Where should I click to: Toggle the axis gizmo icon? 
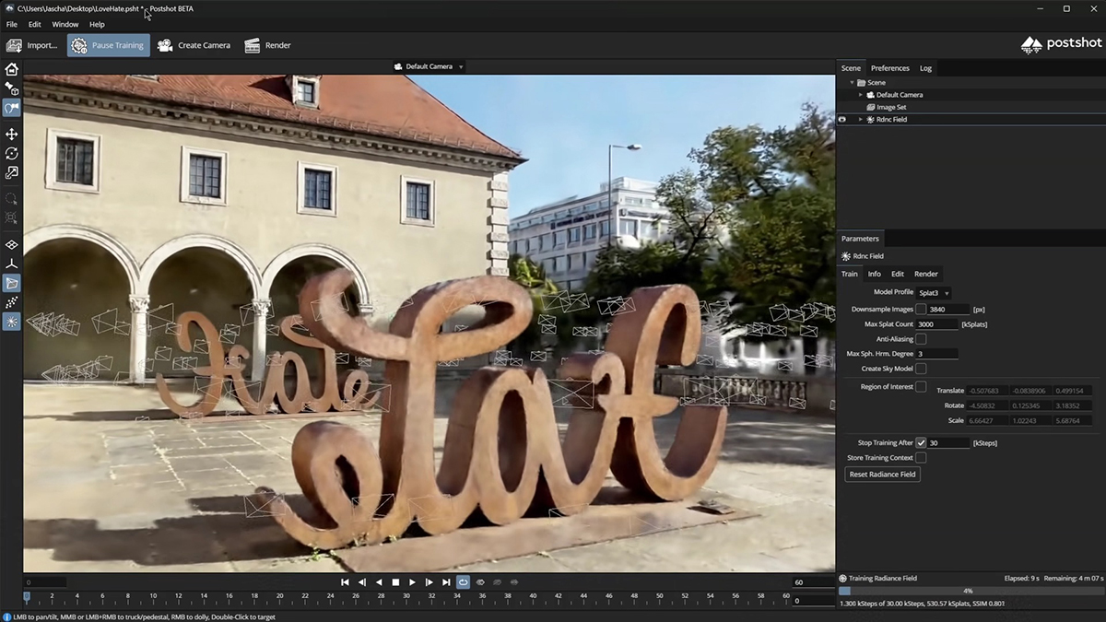12,264
